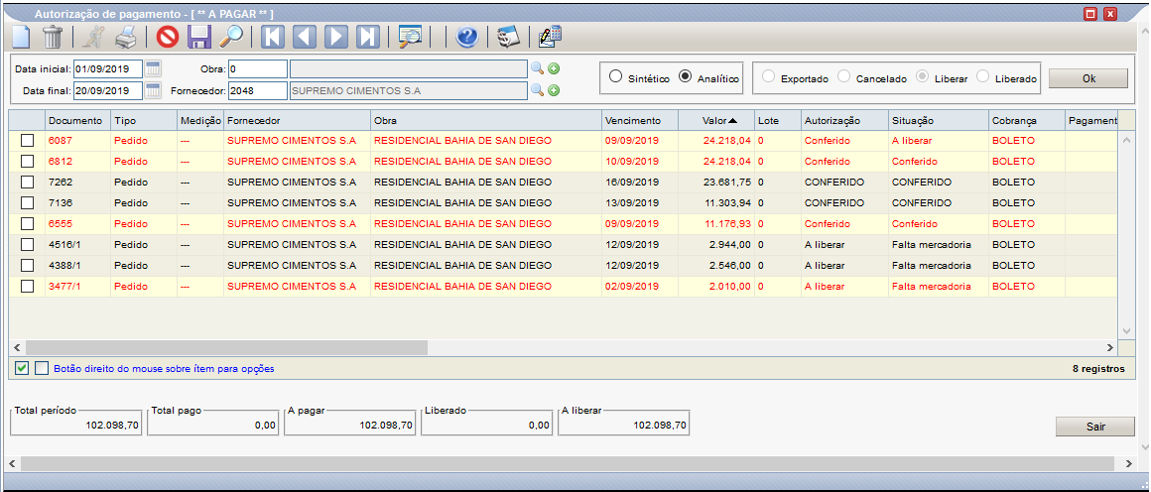Click value 23.681,75 in row 7262

[726, 182]
